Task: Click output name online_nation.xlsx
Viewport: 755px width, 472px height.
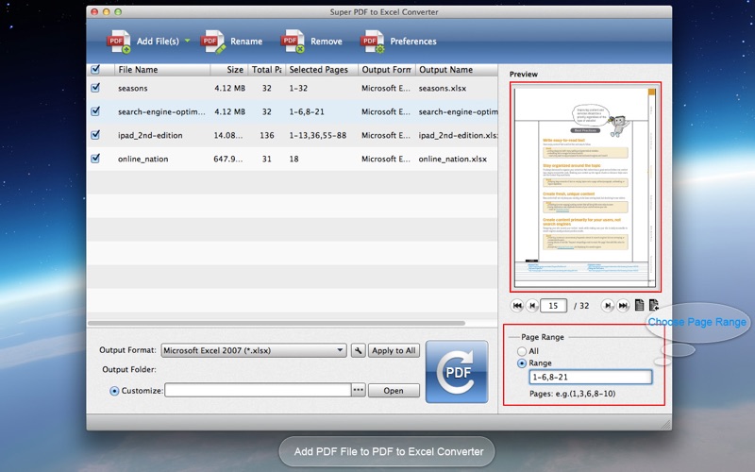Action: 453,159
